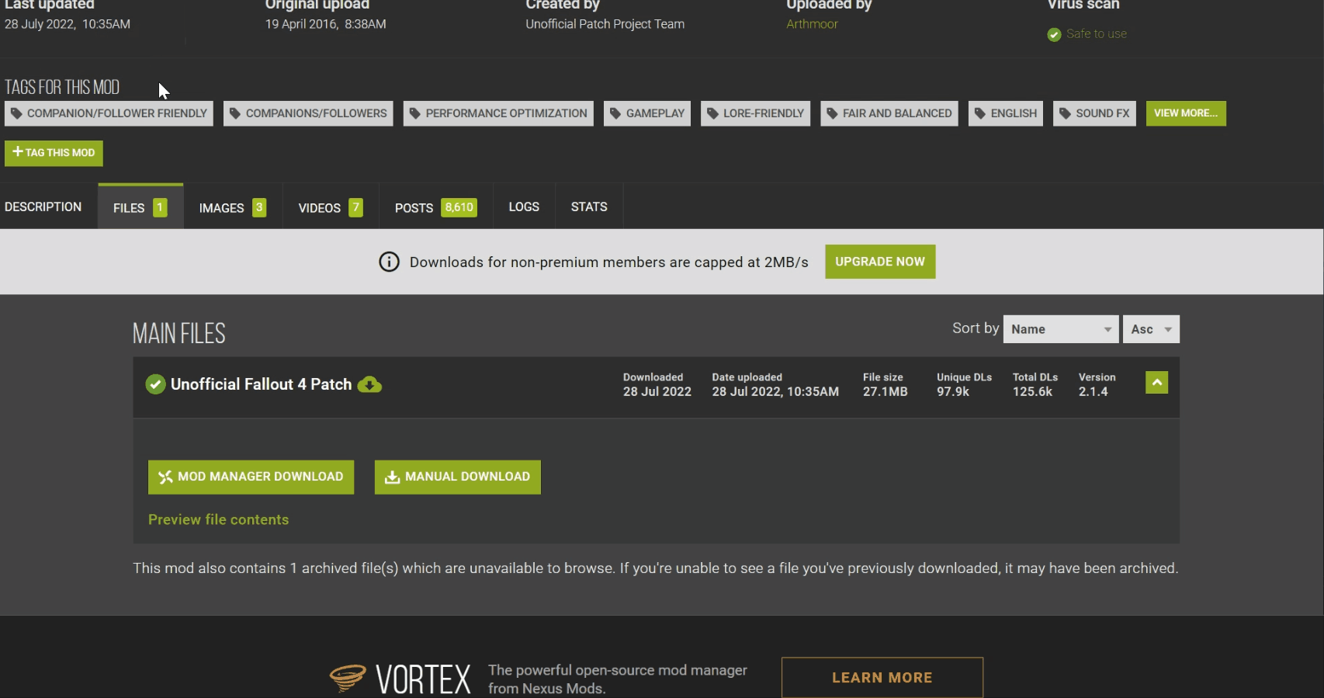Open the Images tab
The height and width of the screenshot is (698, 1324).
point(233,207)
